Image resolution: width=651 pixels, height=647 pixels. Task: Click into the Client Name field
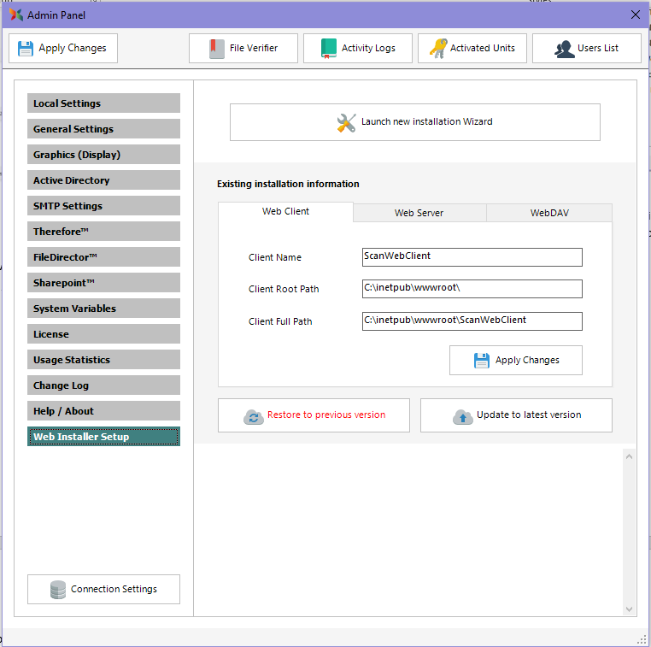[x=472, y=256]
